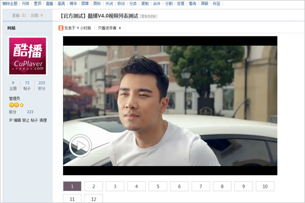
Task: Click 精华 in the moderation toolbar
Action: pos(73,3)
